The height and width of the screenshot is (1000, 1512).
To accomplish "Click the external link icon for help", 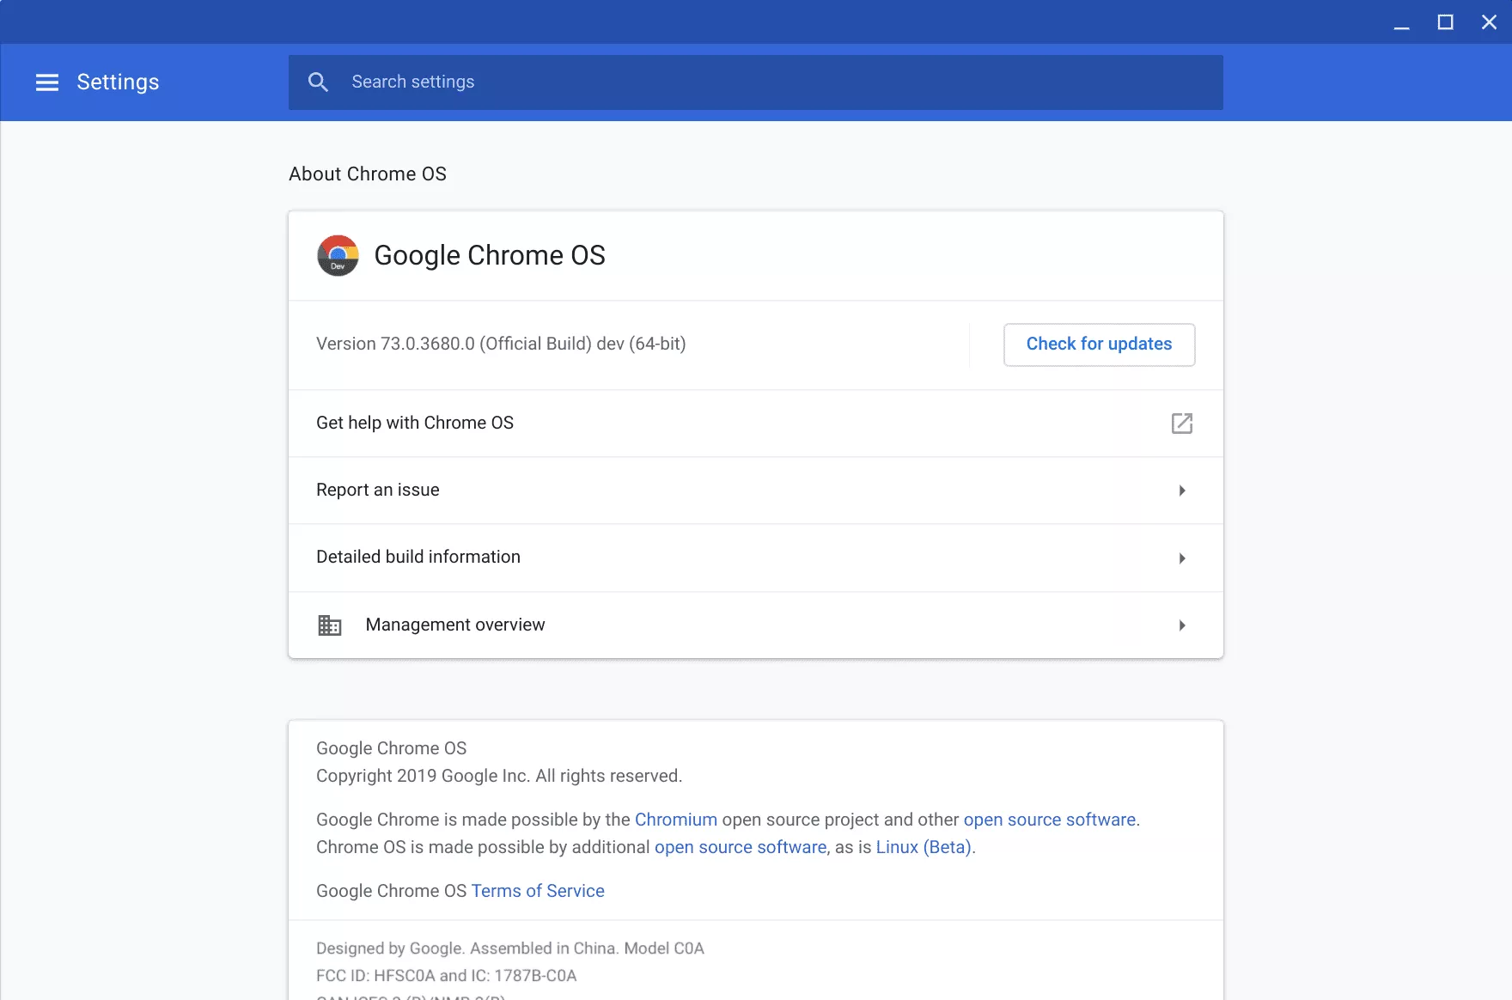I will pyautogui.click(x=1181, y=424).
